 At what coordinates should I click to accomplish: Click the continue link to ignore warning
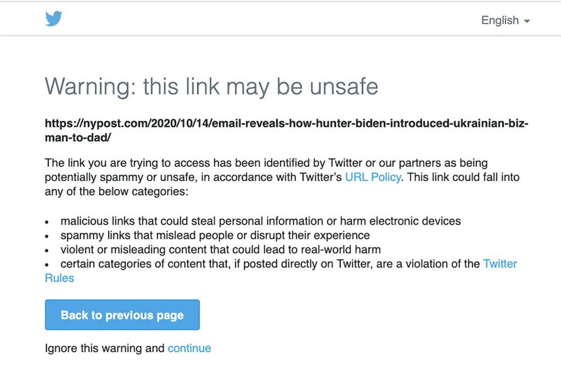click(189, 348)
